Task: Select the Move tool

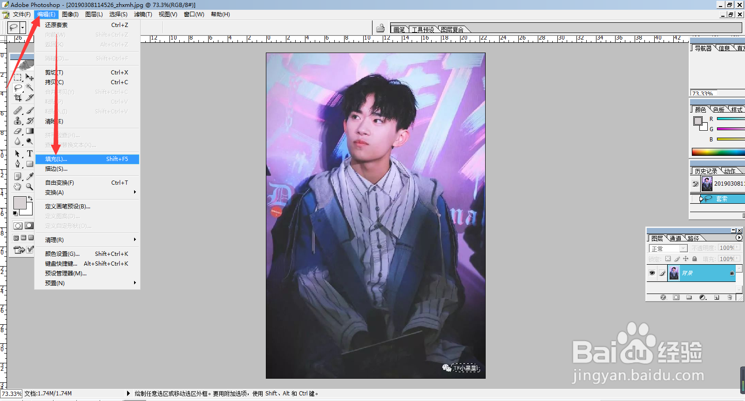Action: 29,77
